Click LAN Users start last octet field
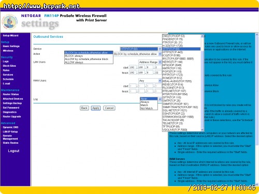Image resolution: width=259 pixels, height=194 pixels. [158, 67]
